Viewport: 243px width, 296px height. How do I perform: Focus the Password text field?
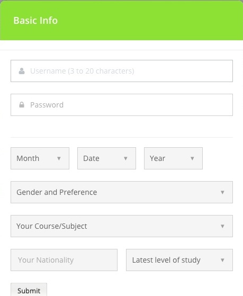[x=122, y=105]
